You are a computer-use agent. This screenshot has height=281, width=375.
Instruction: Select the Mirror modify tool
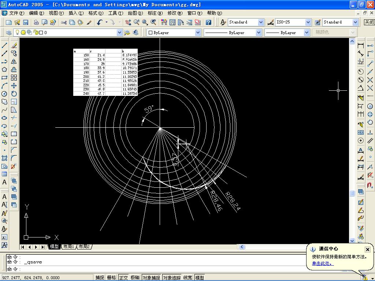coord(14,61)
